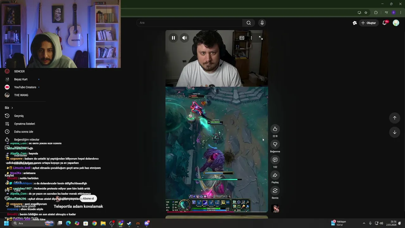Click the Abone ol subscribe button
Image resolution: width=405 pixels, height=228 pixels.
[x=88, y=199]
